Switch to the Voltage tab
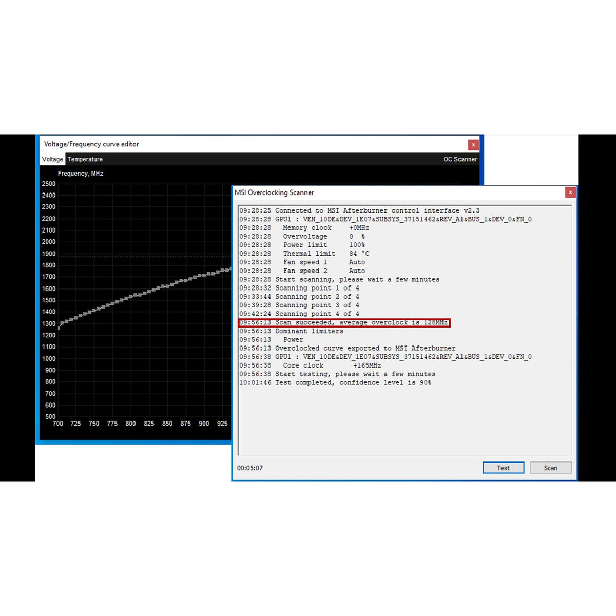Image resolution: width=616 pixels, height=616 pixels. coord(52,159)
